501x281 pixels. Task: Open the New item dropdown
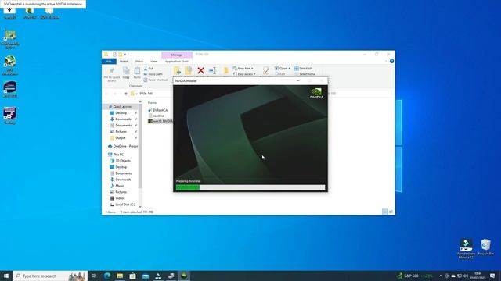(x=243, y=69)
